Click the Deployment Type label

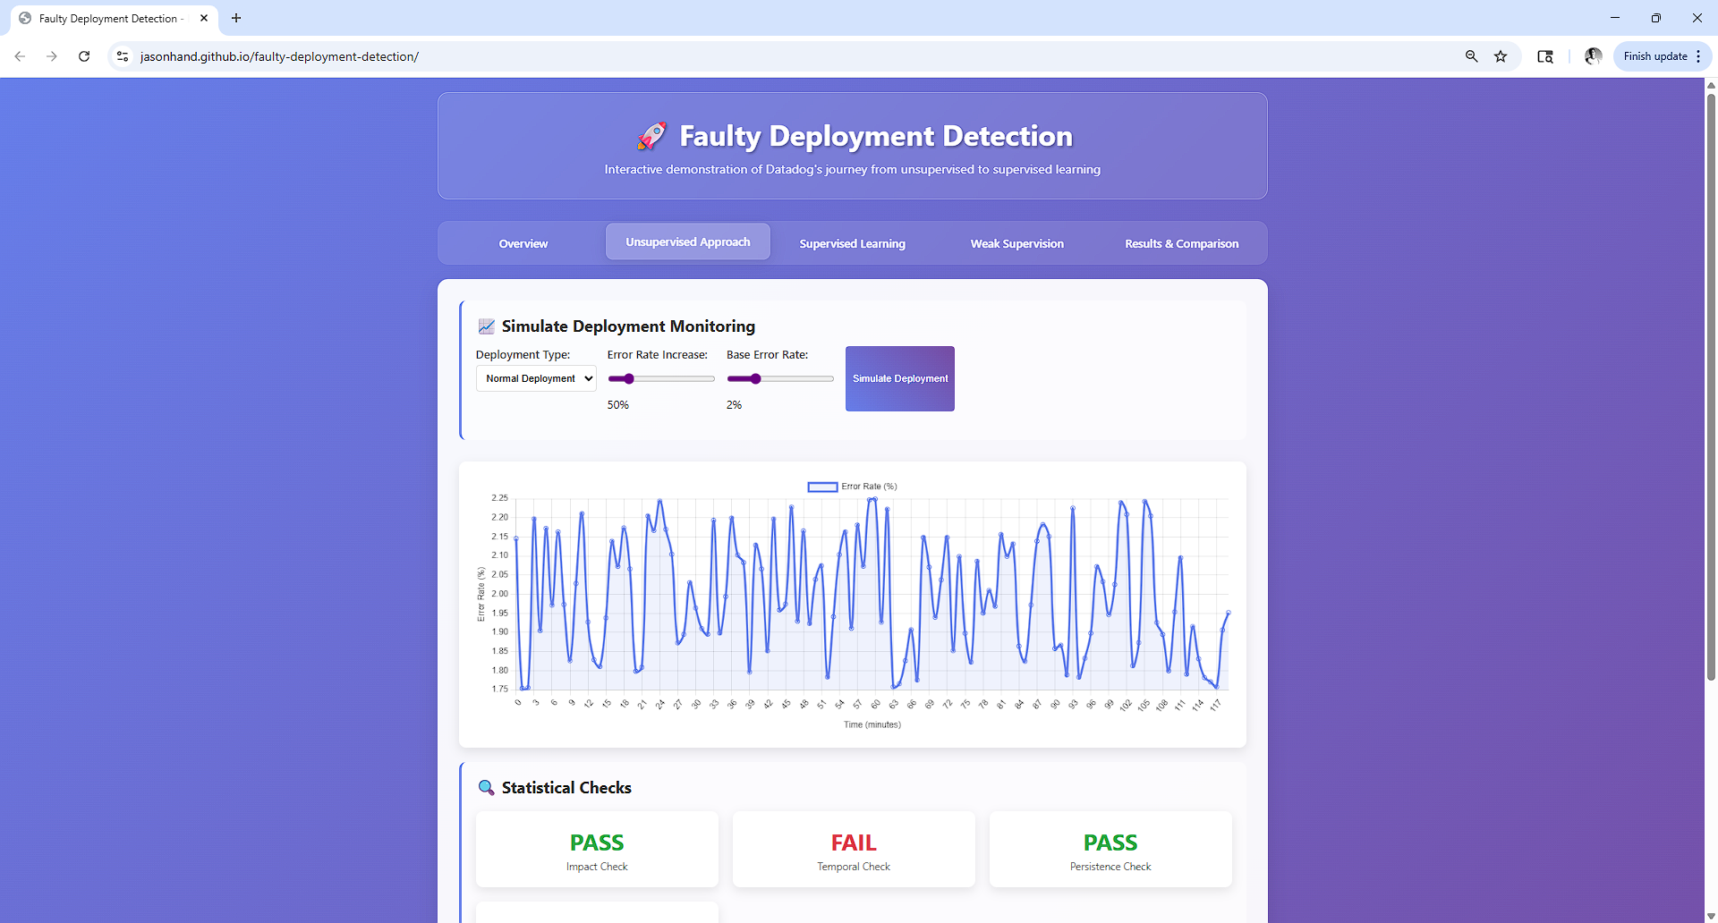(x=523, y=355)
